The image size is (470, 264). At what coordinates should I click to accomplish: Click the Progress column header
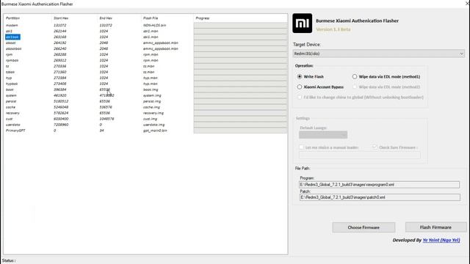click(x=203, y=18)
